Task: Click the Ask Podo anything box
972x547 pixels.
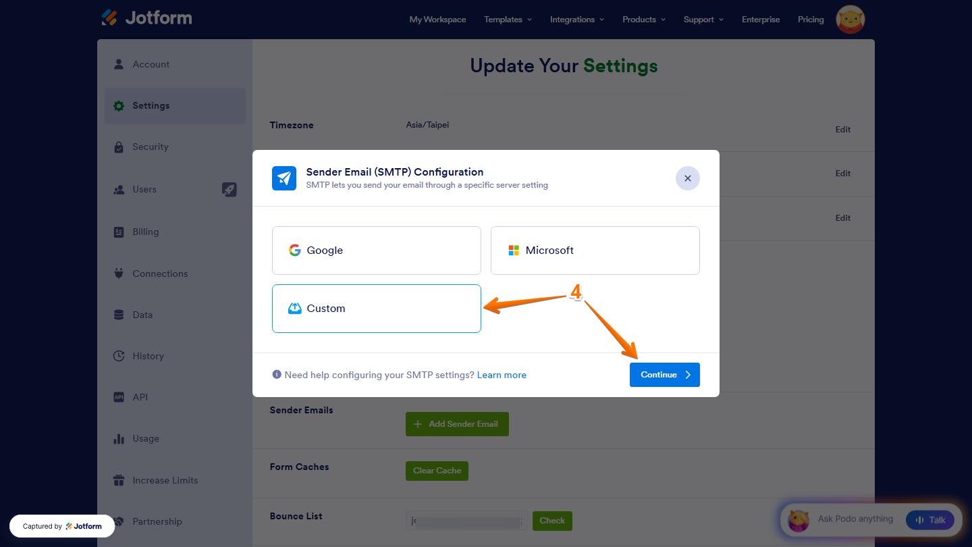Action: (x=855, y=519)
